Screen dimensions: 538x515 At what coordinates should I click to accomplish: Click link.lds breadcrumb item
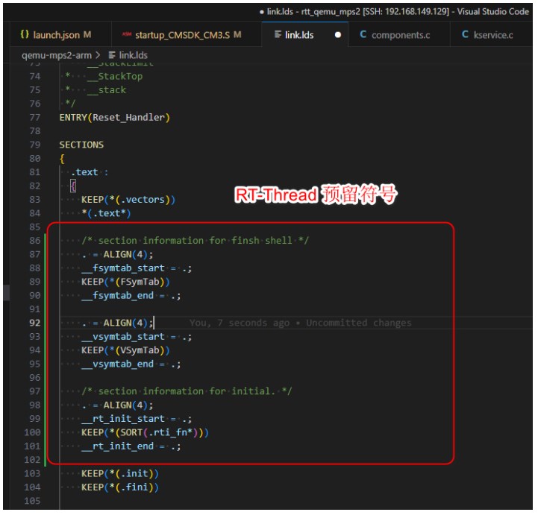[133, 55]
